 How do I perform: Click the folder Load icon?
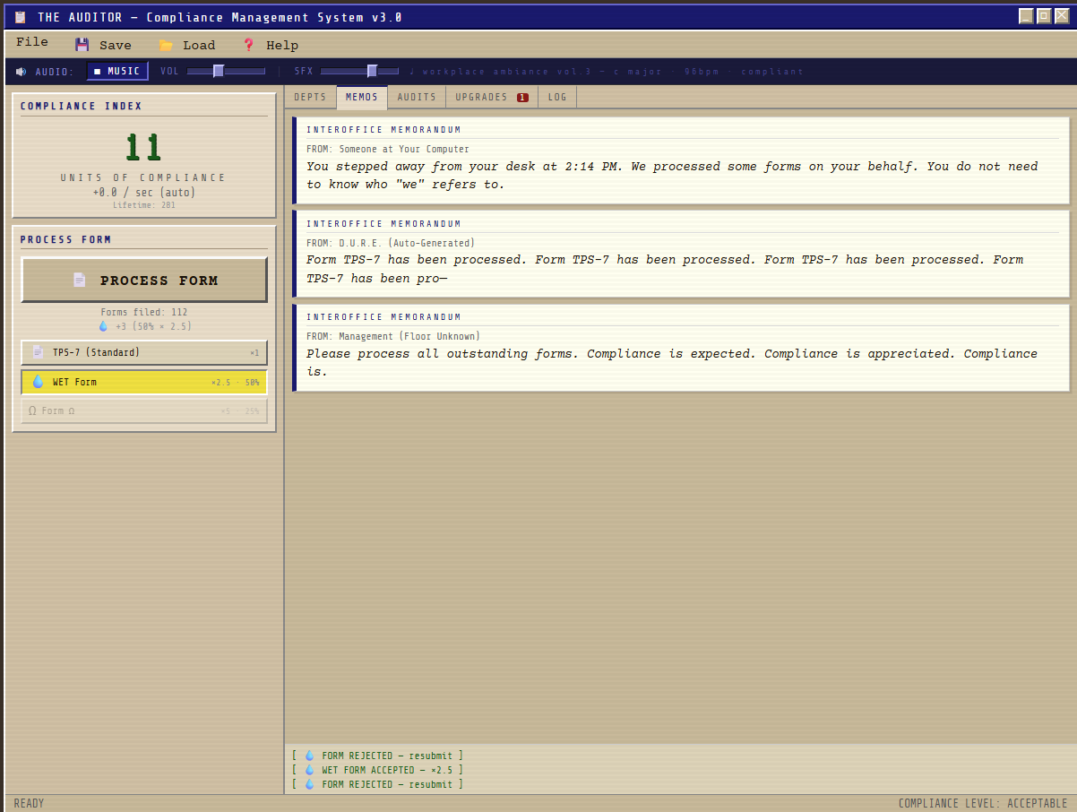[166, 45]
